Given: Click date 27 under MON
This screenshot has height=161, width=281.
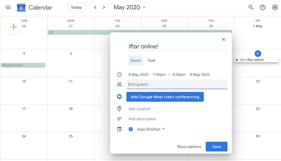Looking at the screenshot, I should pos(71,26).
